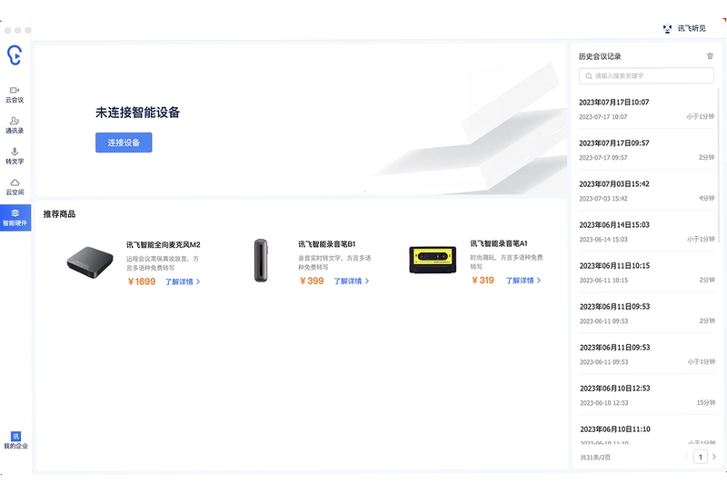Select the 智能硬件 smart hardware tab

(x=15, y=218)
